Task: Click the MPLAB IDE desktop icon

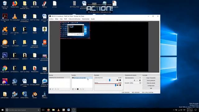Action: [x=5, y=82]
